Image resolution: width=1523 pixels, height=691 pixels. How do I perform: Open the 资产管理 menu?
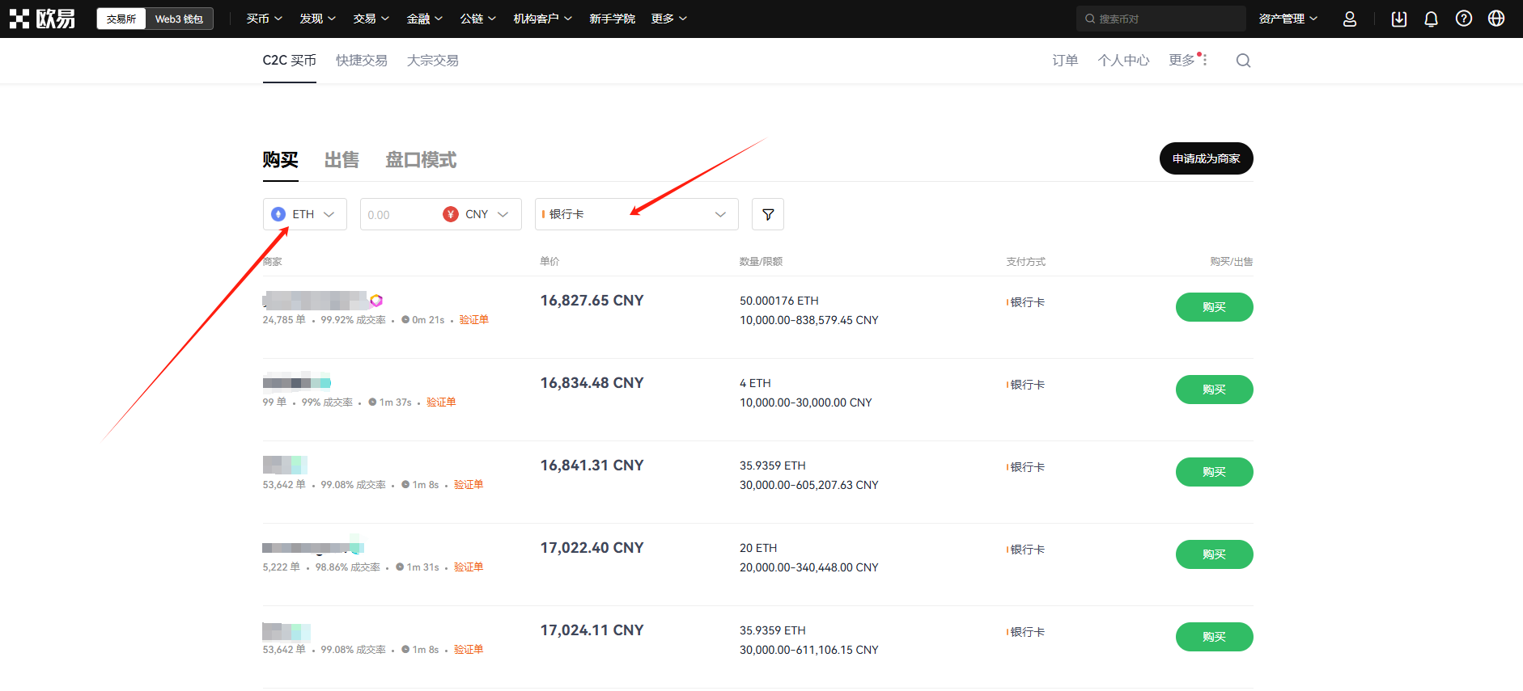click(x=1287, y=19)
